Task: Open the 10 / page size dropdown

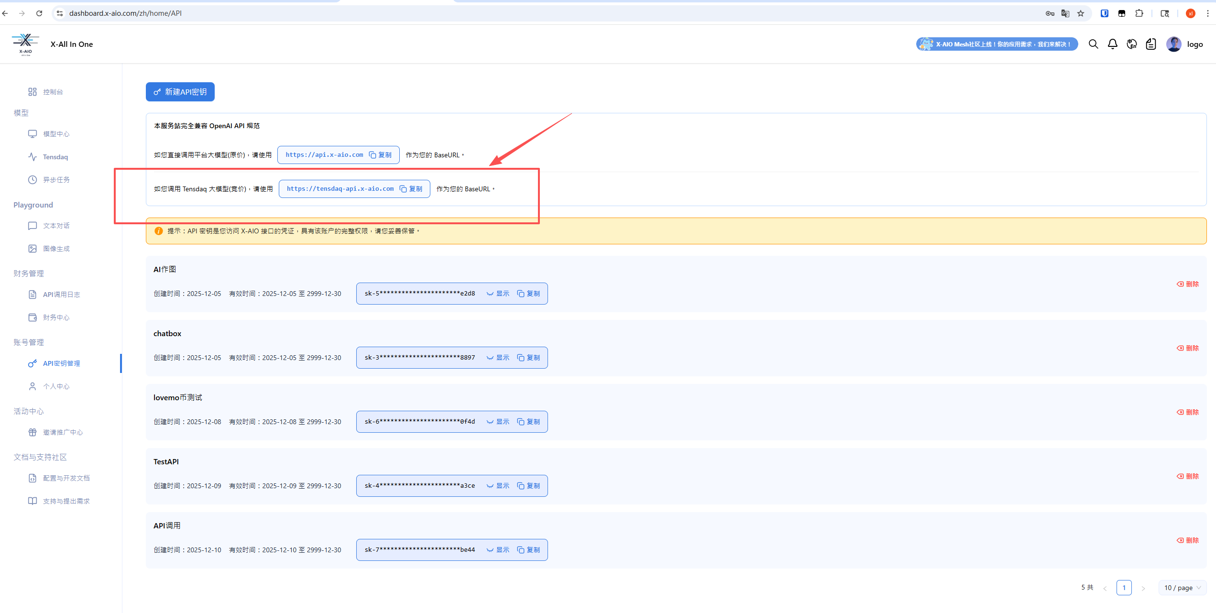Action: [x=1182, y=588]
